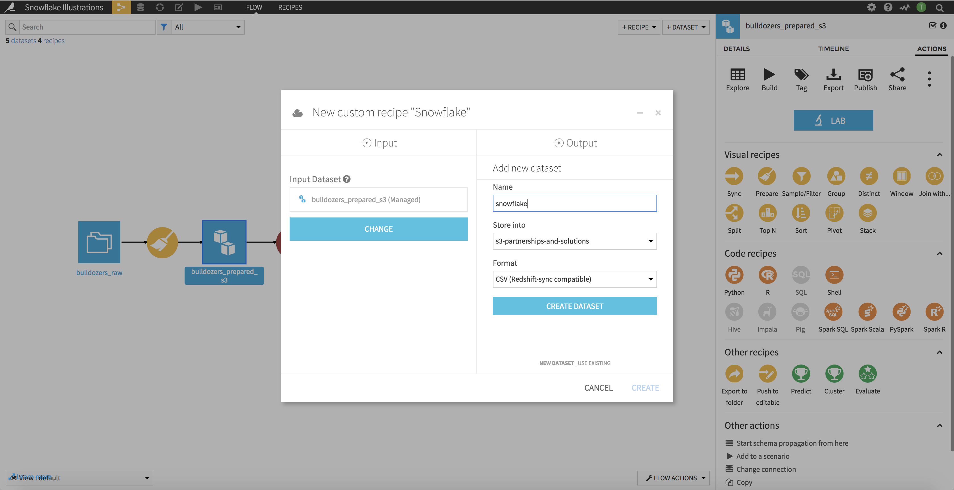Click CANCEL in the recipe dialog

[598, 388]
